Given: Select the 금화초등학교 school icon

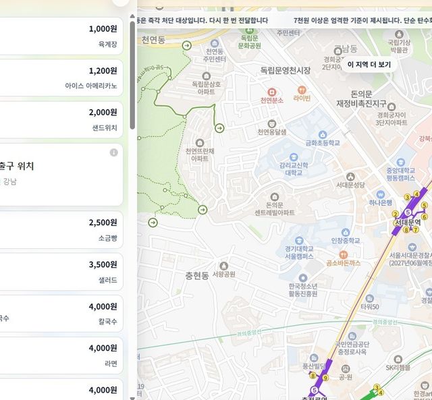Looking at the screenshot, I should (322, 134).
